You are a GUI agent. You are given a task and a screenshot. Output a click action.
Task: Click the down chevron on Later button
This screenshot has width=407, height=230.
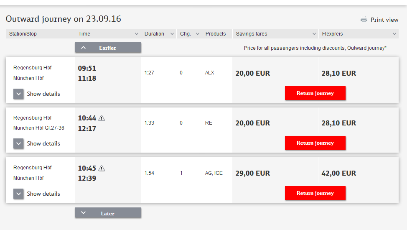coord(83,213)
